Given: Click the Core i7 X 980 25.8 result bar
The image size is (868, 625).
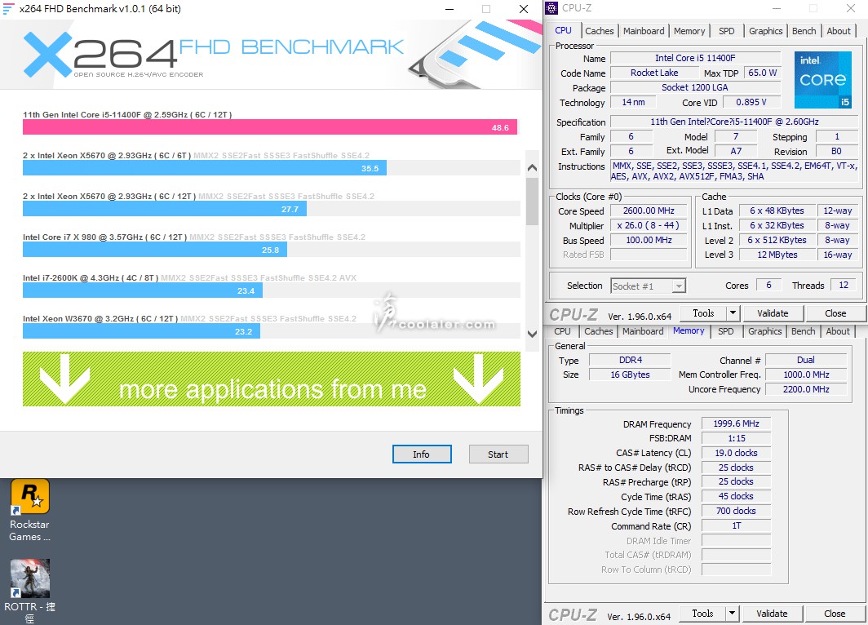Looking at the screenshot, I should click(155, 250).
